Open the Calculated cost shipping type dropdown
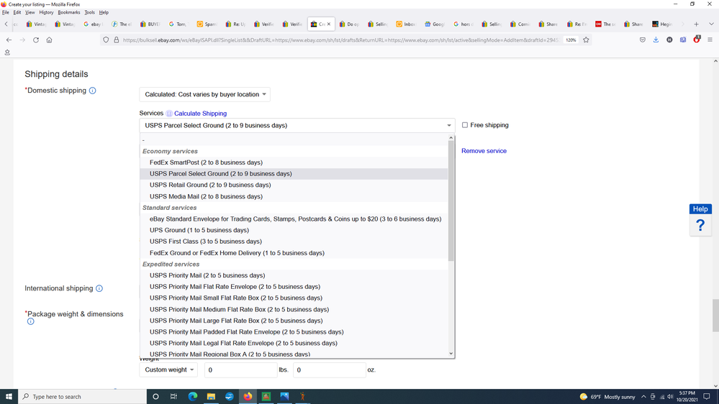 [205, 94]
